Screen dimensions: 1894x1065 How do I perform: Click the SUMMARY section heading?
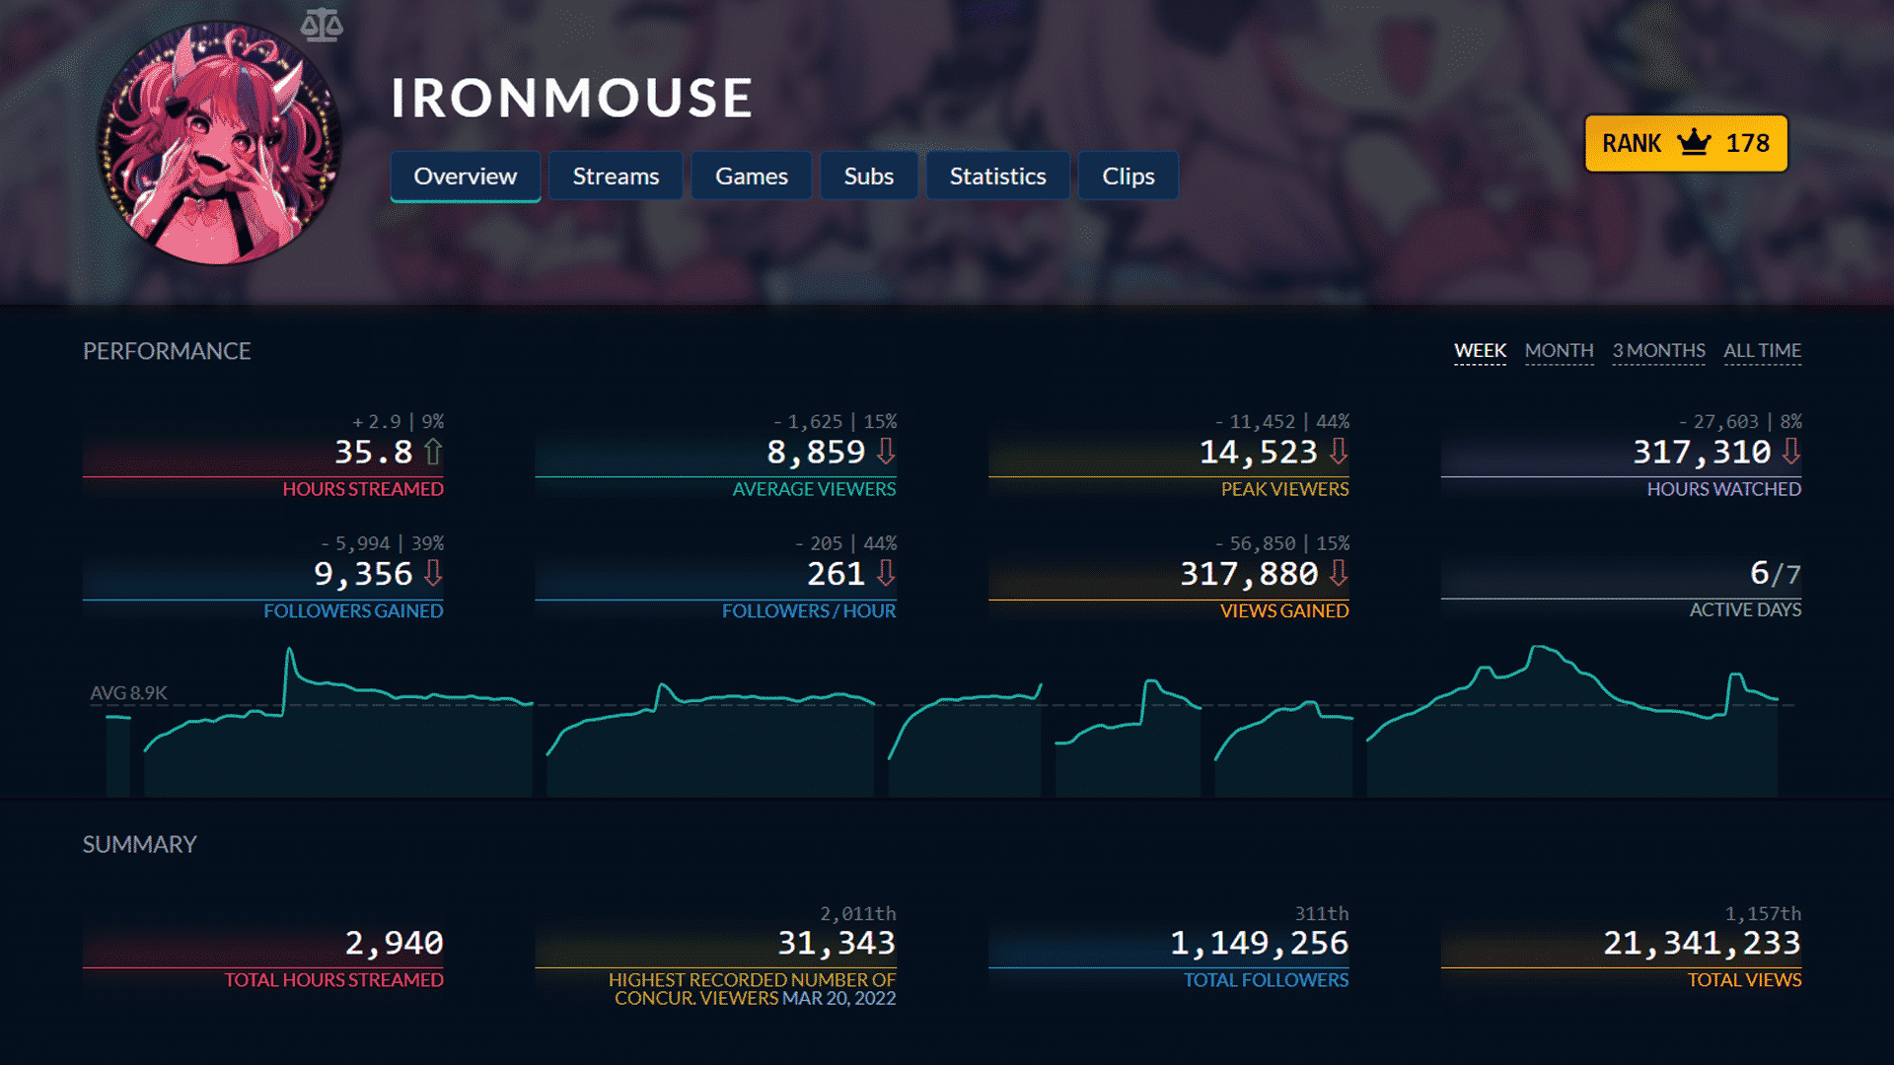coord(139,844)
